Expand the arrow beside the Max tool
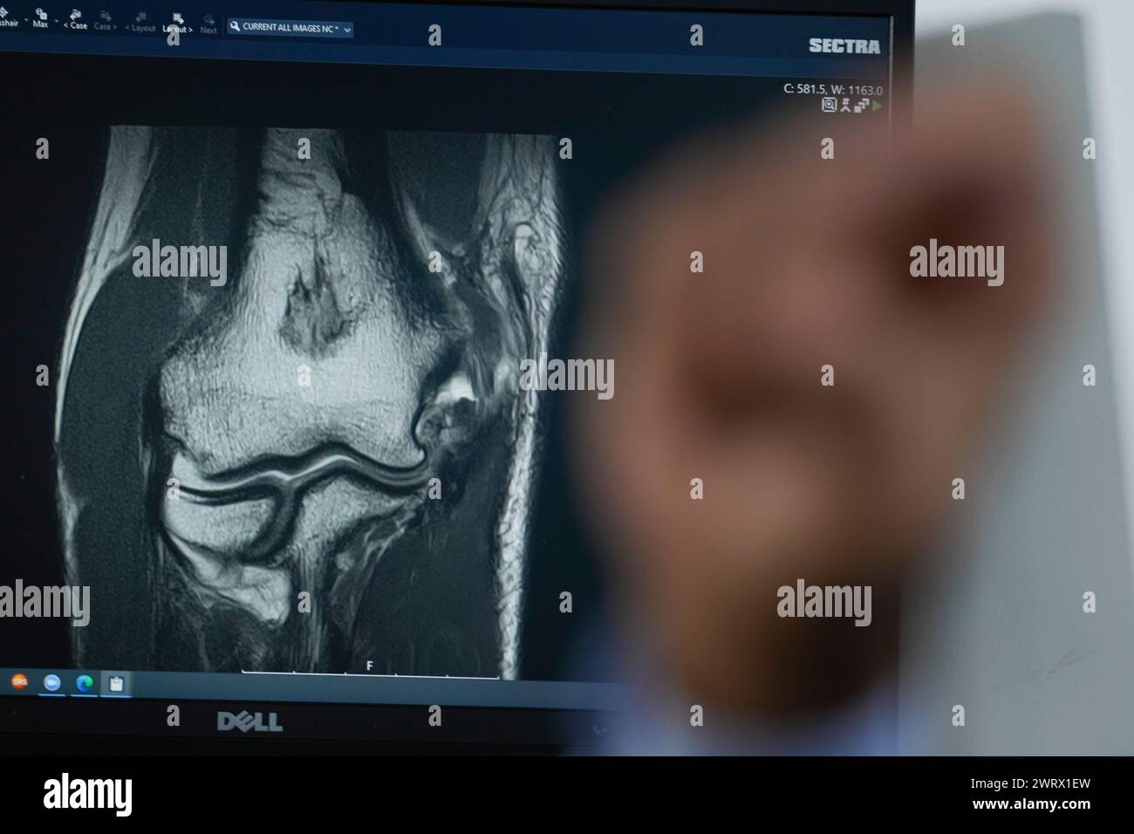 coord(57,19)
